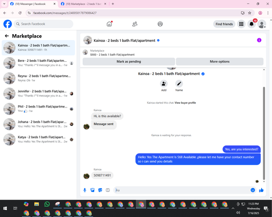
Task: Click the Search Facebook field
Action: (x=44, y=24)
